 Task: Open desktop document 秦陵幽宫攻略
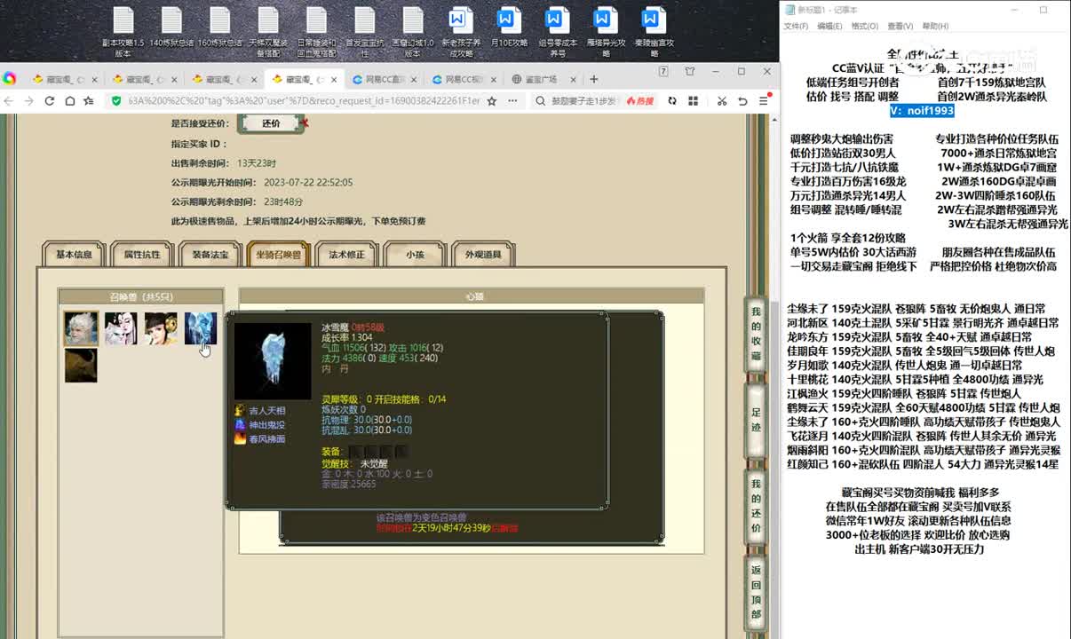(654, 32)
